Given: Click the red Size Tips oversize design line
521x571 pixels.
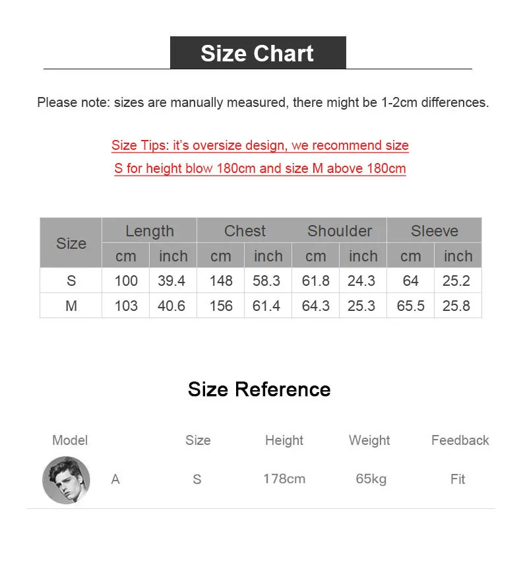Looking at the screenshot, I should pos(260,145).
